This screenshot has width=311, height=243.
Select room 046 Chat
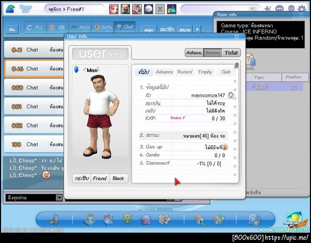pyautogui.click(x=34, y=68)
